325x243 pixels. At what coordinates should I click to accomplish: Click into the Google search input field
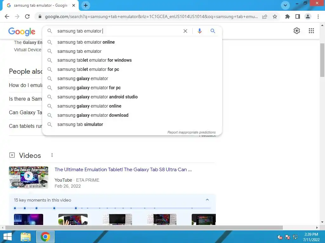(118, 31)
